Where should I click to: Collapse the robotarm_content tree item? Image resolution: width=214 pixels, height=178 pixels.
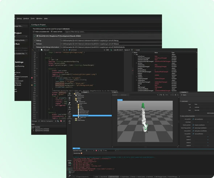[75, 103]
